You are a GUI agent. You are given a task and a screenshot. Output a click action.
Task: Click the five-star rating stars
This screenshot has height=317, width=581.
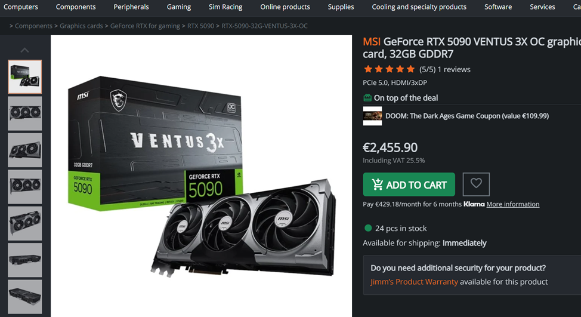tap(389, 69)
